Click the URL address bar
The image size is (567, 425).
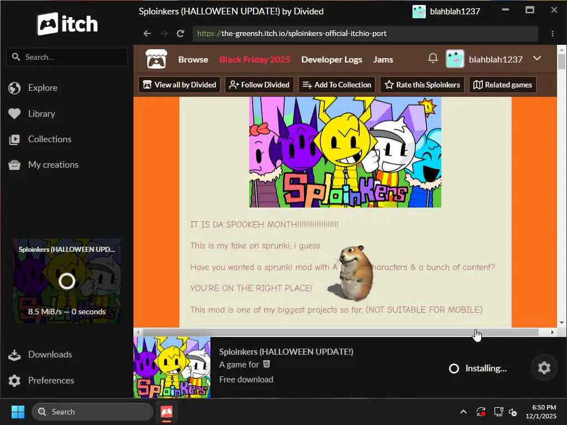click(365, 34)
